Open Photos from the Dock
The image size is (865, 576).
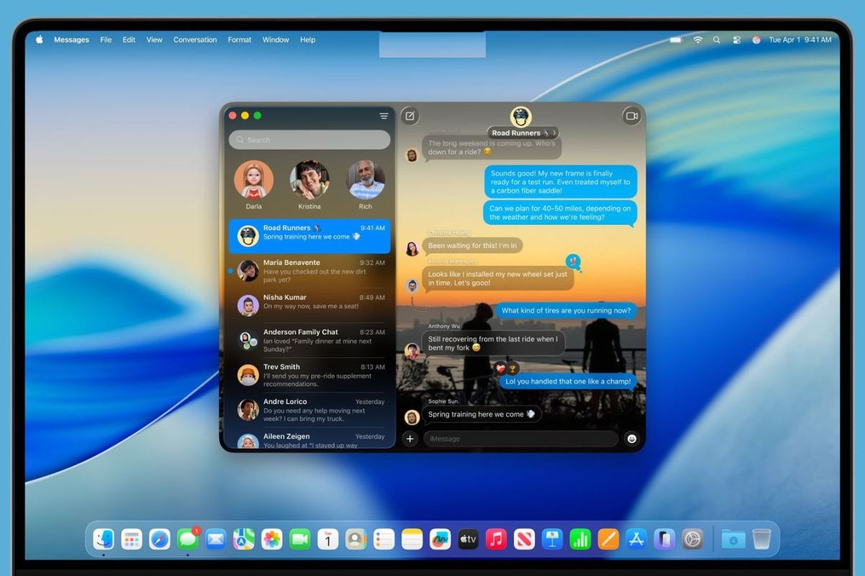(x=272, y=539)
